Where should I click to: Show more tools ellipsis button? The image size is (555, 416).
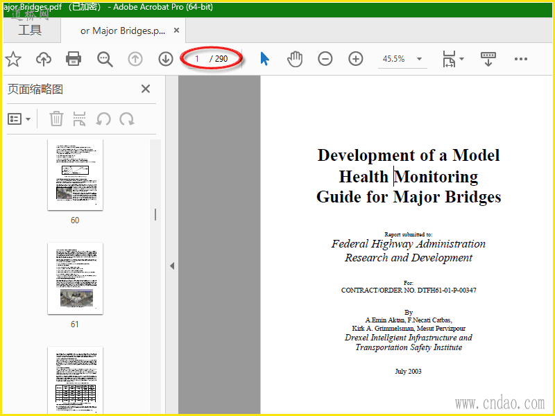coord(521,59)
